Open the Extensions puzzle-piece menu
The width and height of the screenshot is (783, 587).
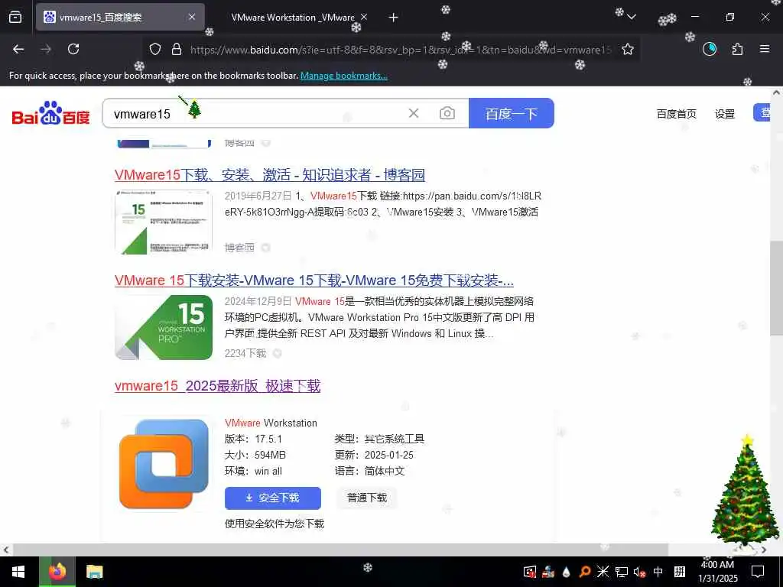coord(737,49)
